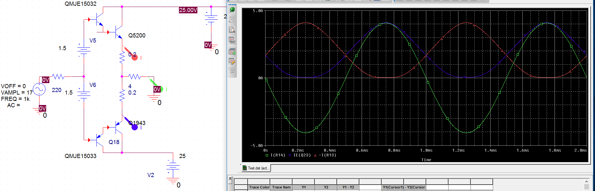Click the cursor table vertical scrollbar thumb
Viewport: 595px width, 191px height.
pyautogui.click(x=586, y=187)
